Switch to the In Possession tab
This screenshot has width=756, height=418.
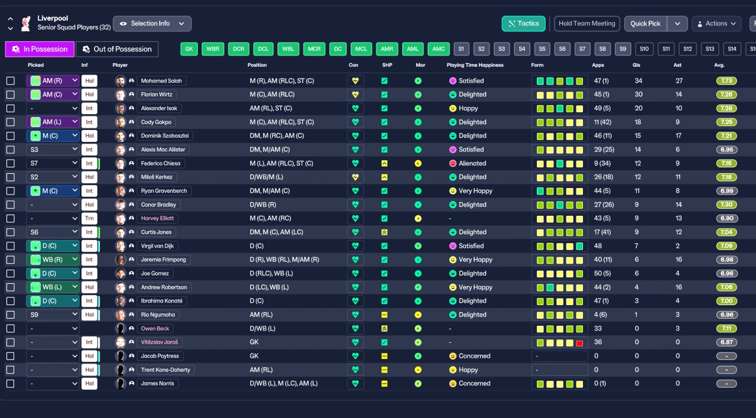40,49
